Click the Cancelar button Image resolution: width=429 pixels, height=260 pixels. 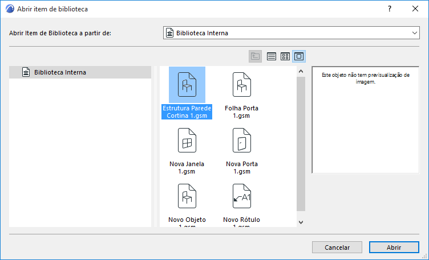pos(337,247)
